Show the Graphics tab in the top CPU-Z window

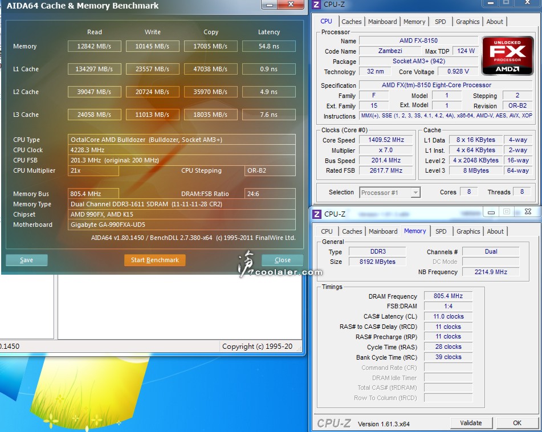coord(467,22)
